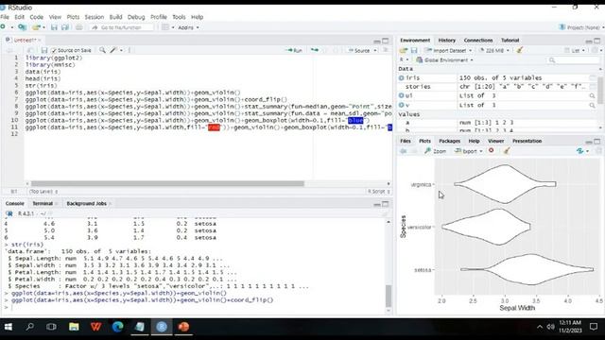Screen dimensions: 605x340
Task: Load workspace folder icon in Environment
Action: click(x=404, y=50)
